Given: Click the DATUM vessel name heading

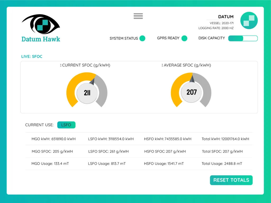Looking at the screenshot, I should [x=226, y=17].
